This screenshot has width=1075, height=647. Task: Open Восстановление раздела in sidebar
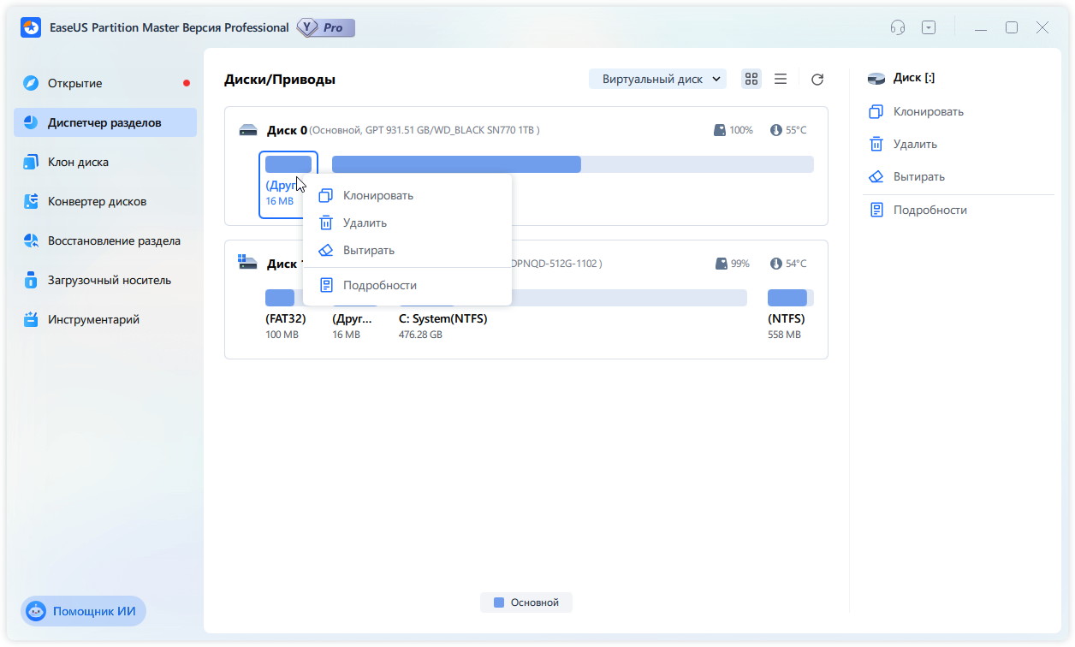[114, 240]
